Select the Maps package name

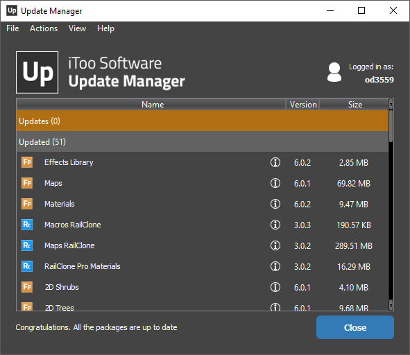tap(53, 183)
